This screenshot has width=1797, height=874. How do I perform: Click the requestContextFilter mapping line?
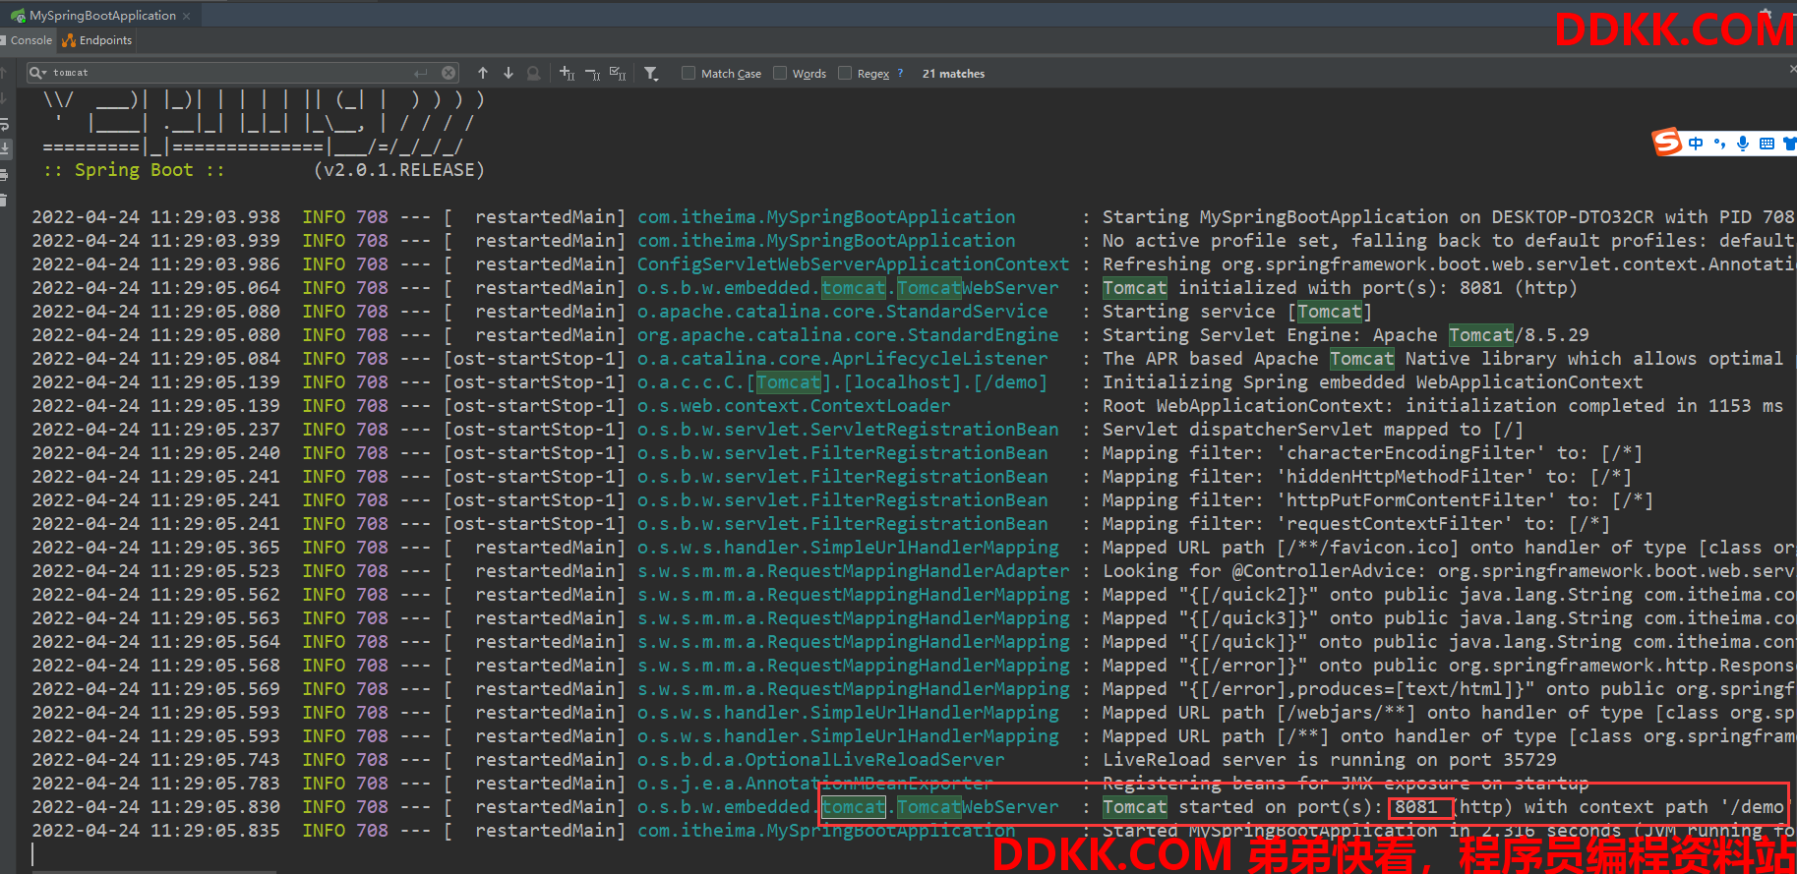[x=1356, y=524]
